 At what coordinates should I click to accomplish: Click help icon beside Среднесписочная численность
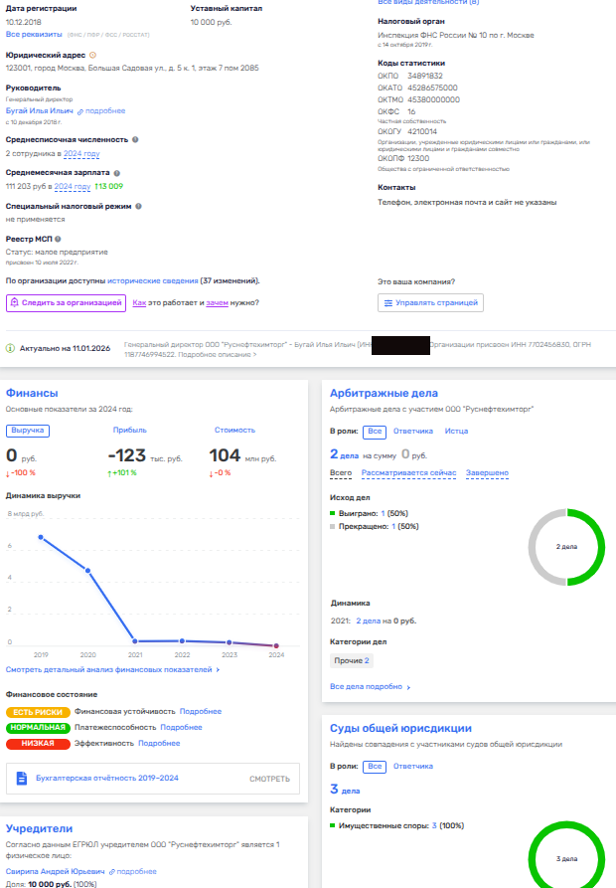135,140
